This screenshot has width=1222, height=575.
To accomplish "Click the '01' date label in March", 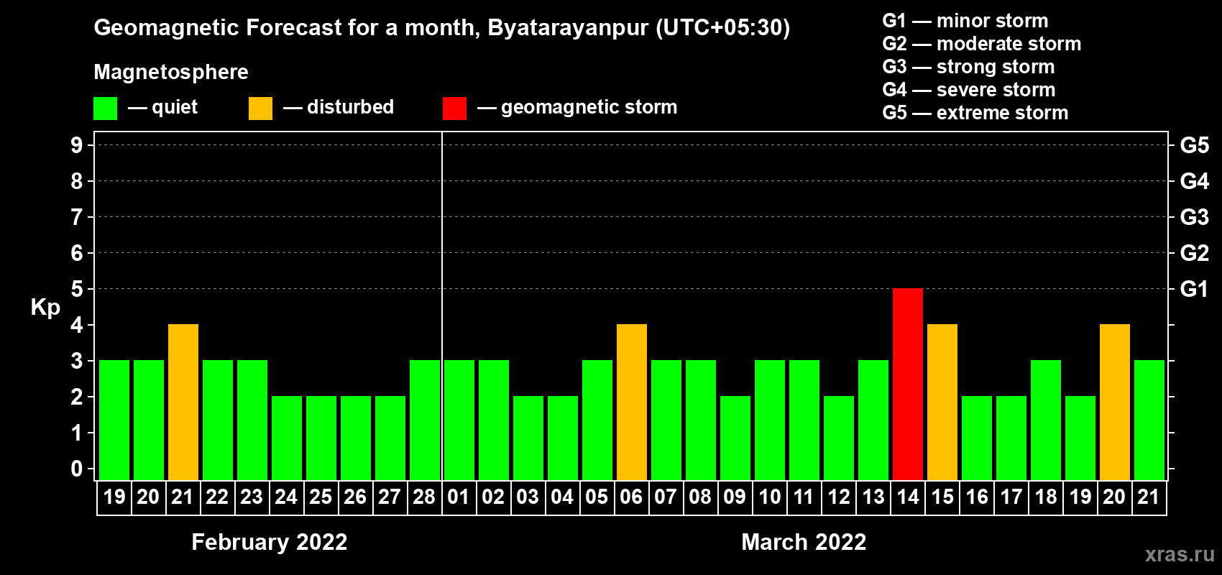I will 459,497.
